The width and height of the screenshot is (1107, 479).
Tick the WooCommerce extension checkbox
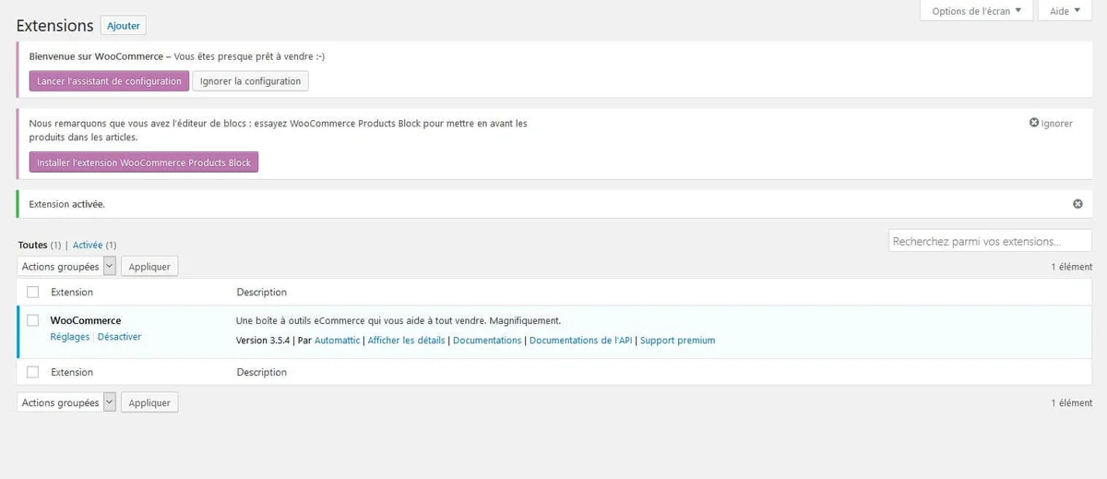[33, 320]
